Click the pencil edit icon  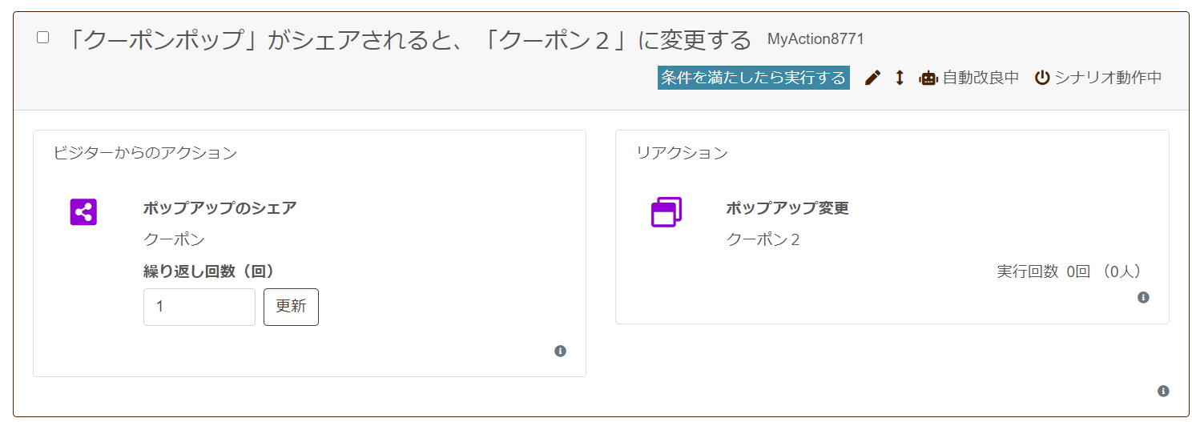click(x=873, y=78)
